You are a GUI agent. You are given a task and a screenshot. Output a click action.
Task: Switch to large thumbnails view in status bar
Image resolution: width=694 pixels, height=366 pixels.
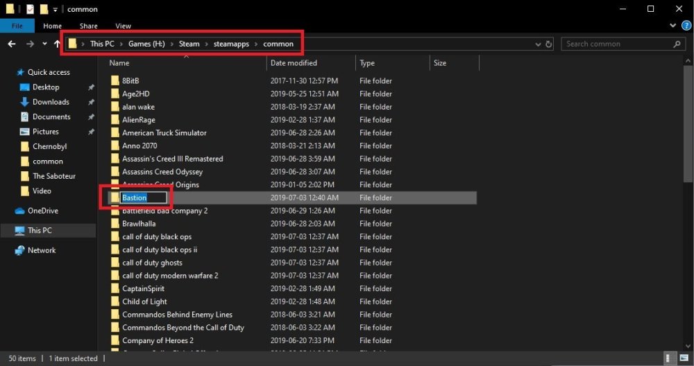point(684,358)
